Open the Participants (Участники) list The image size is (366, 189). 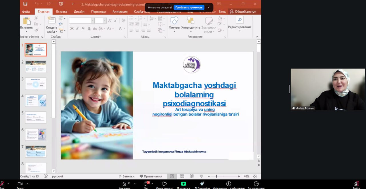124,184
